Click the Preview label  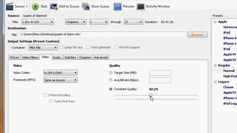click(x=128, y=7)
